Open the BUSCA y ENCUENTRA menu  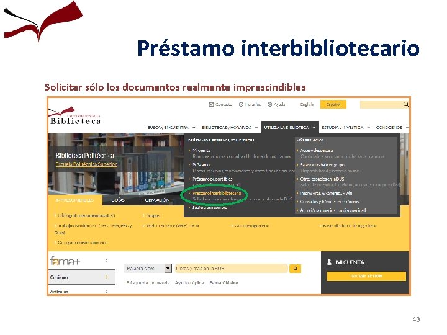168,127
